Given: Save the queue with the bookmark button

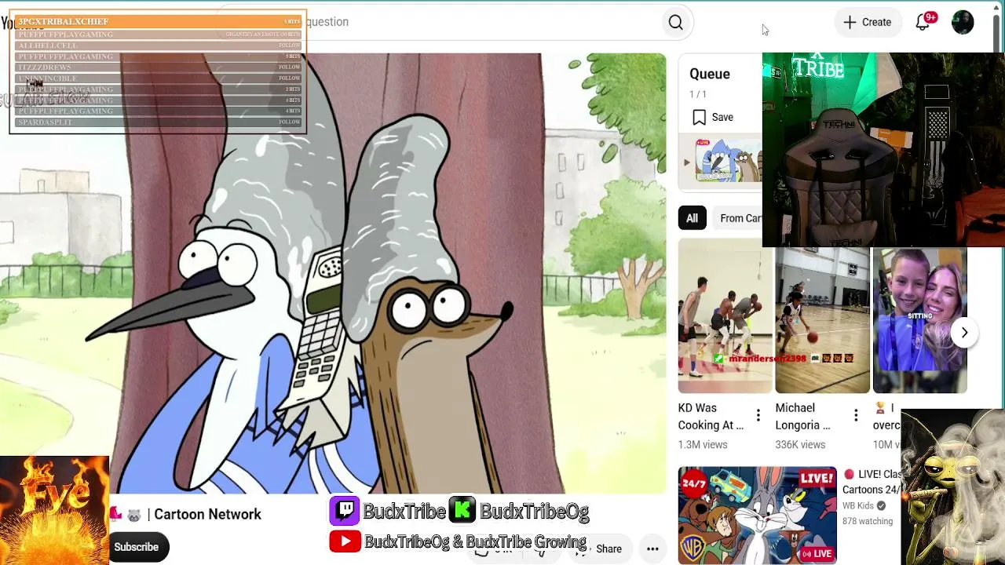Looking at the screenshot, I should (x=713, y=117).
